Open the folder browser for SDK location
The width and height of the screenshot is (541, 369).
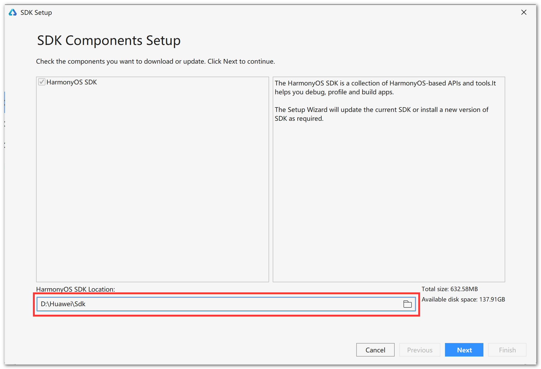408,304
